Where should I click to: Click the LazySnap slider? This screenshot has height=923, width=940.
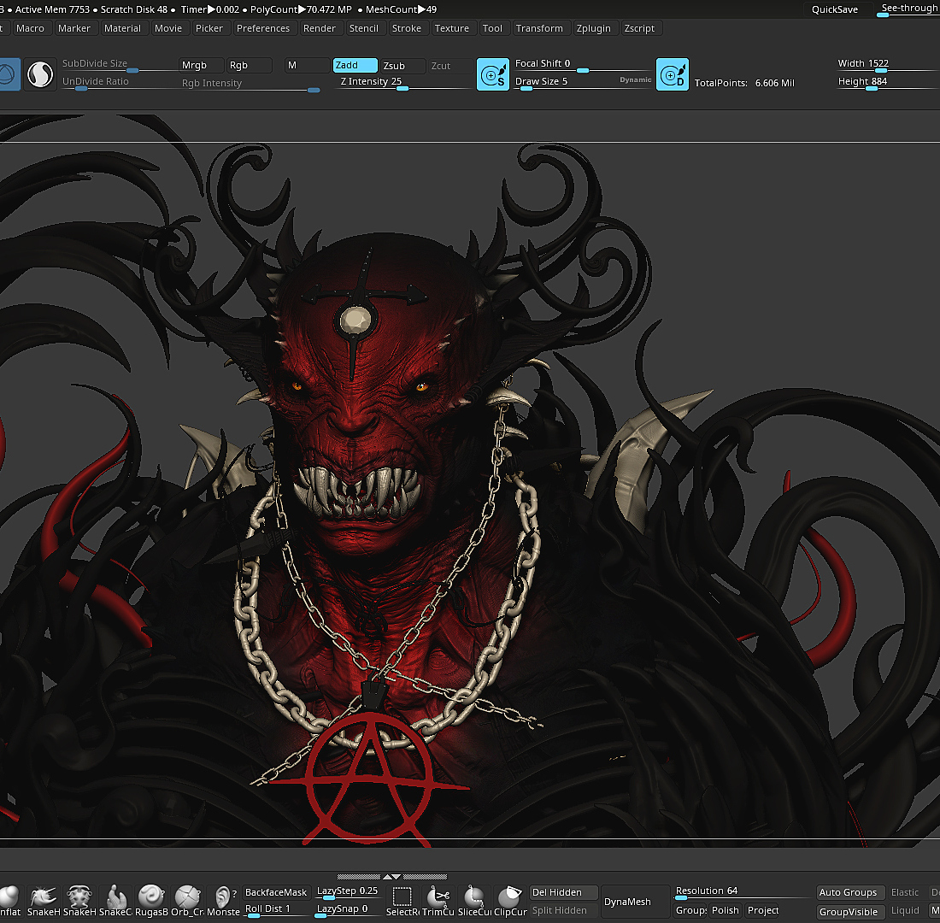[x=348, y=910]
